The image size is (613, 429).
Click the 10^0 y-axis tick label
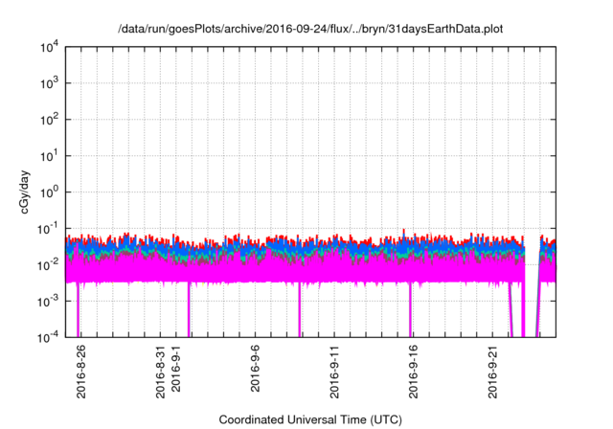[x=49, y=192]
